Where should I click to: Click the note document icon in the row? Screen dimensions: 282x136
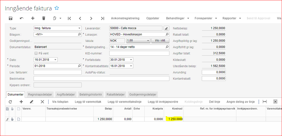(19, 119)
